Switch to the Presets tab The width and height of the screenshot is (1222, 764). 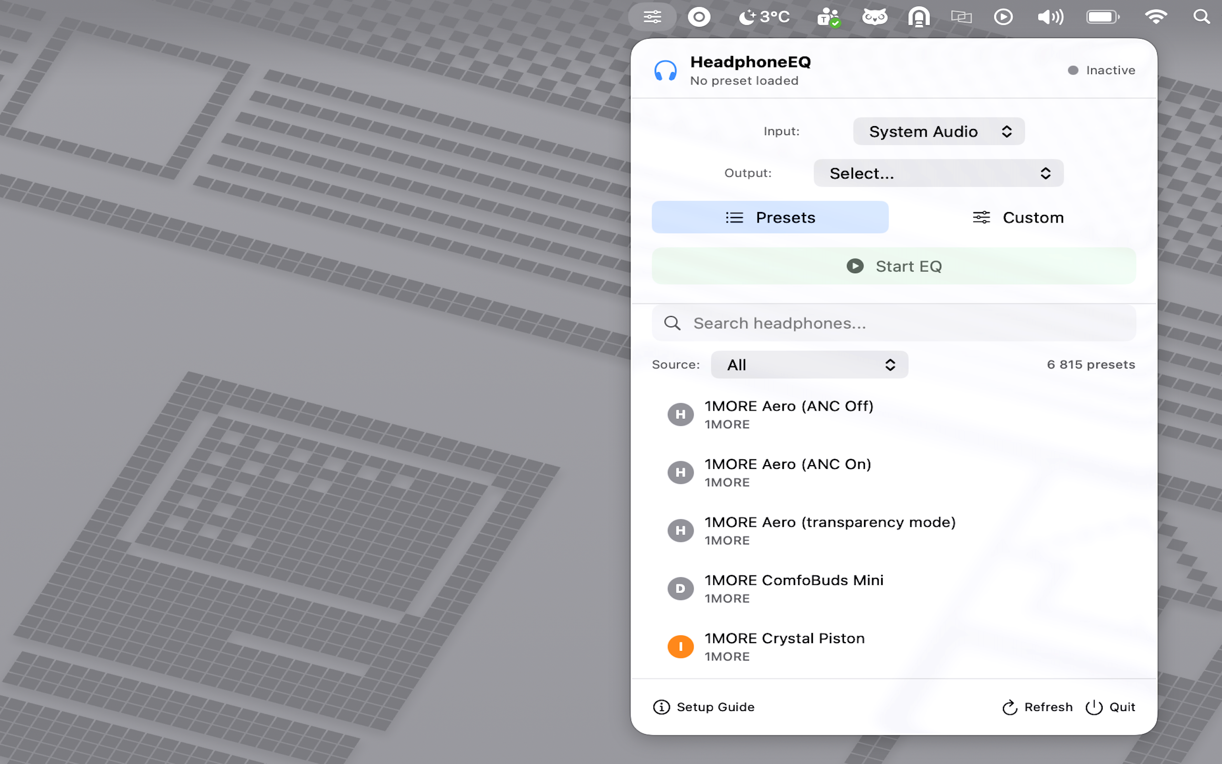(769, 217)
